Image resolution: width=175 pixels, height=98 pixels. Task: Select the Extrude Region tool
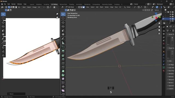click(x=63, y=51)
